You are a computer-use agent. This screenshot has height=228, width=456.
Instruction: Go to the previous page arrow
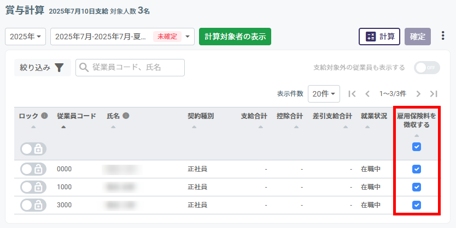click(368, 94)
